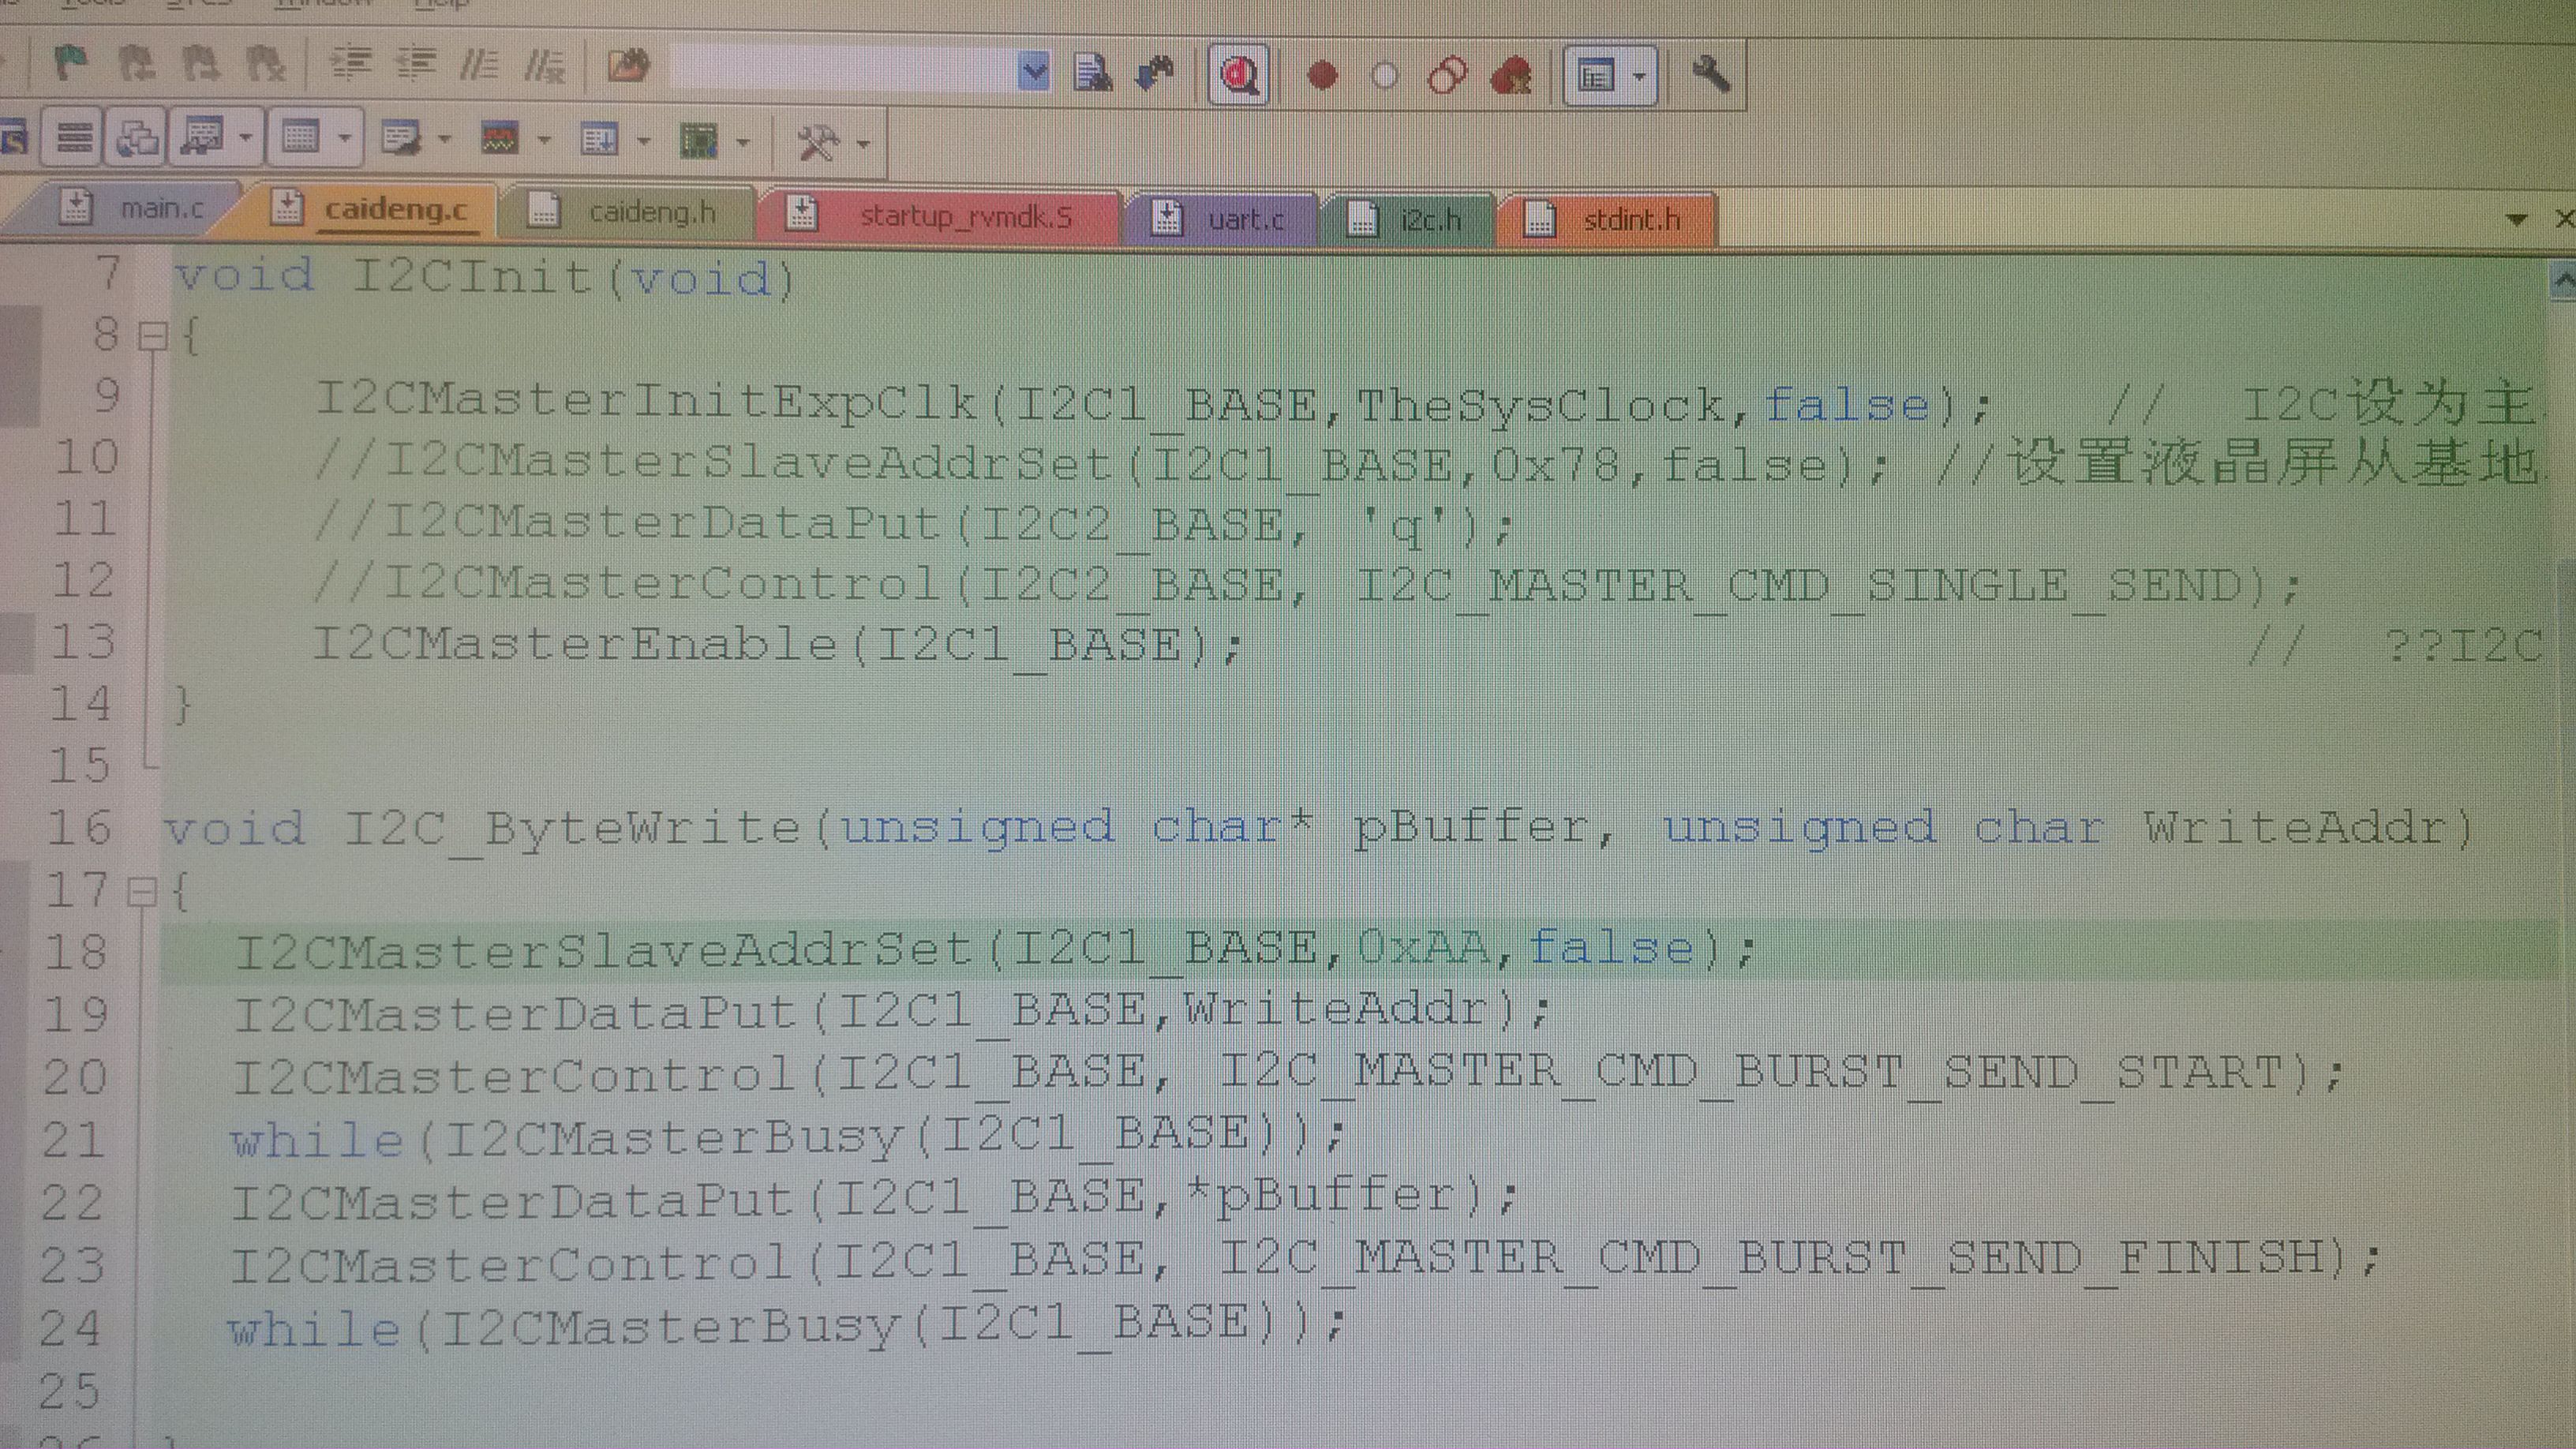2576x1449 pixels.
Task: Collapse the I2CInit function fold marker
Action: point(152,336)
